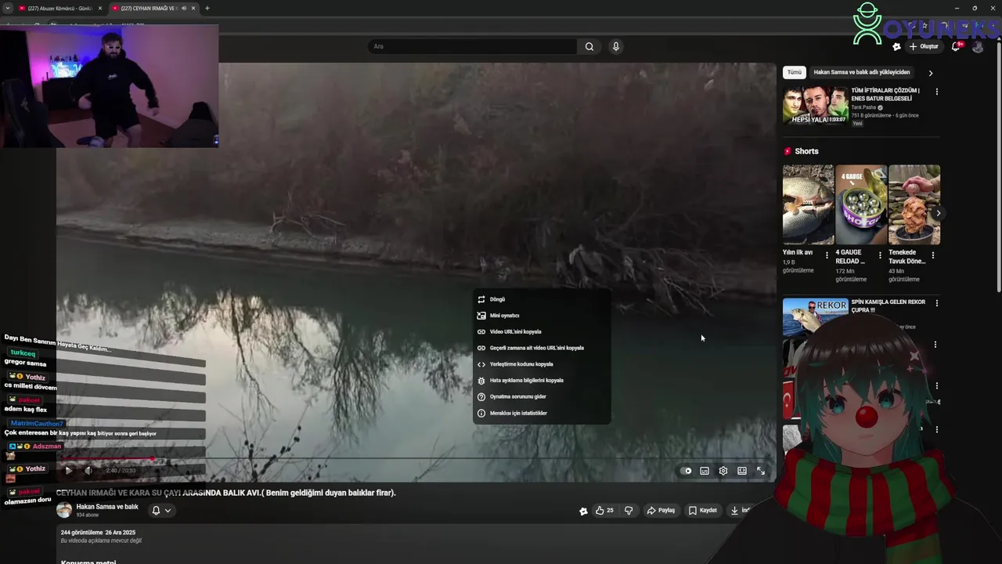
Task: Mute the video volume icon
Action: point(88,471)
